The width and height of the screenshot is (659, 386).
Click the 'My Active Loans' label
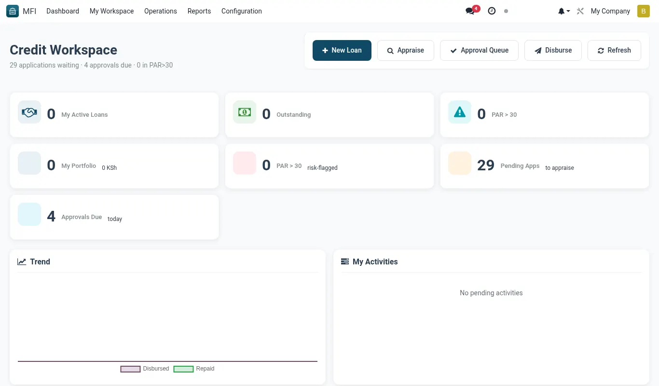coord(84,115)
